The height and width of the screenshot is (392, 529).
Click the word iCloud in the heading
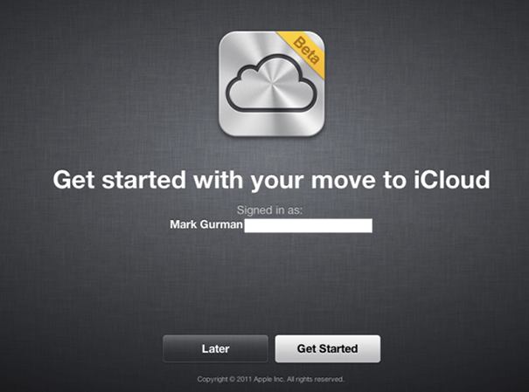[452, 180]
